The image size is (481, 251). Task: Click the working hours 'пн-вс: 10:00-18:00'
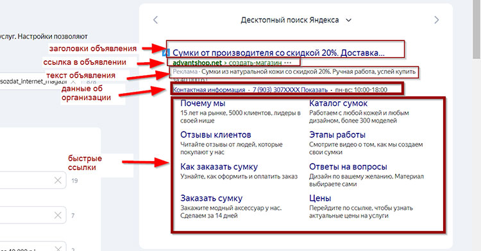coord(361,90)
